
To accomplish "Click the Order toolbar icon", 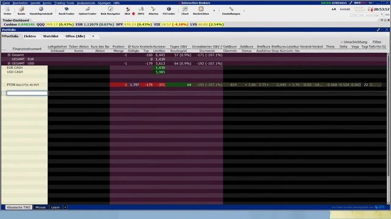I will (7, 11).
